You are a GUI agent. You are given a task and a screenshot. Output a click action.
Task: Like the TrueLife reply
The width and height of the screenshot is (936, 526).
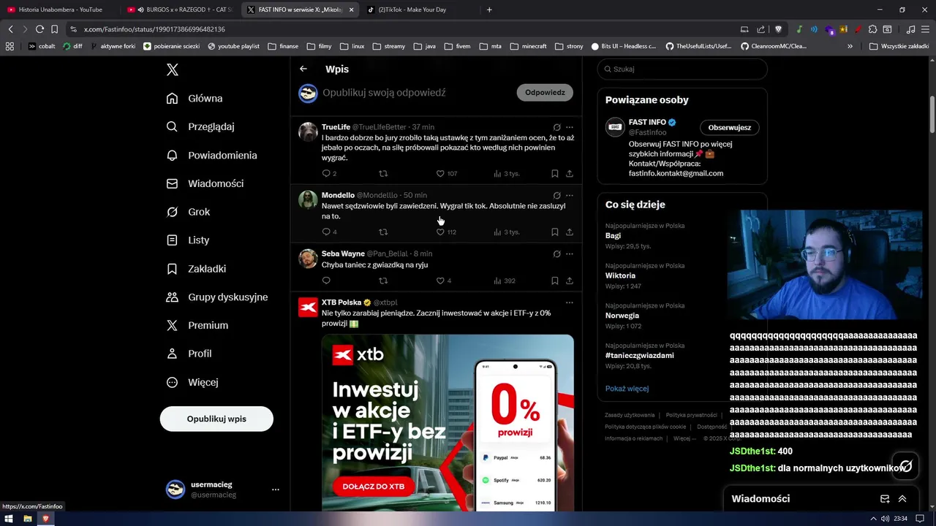tap(440, 174)
